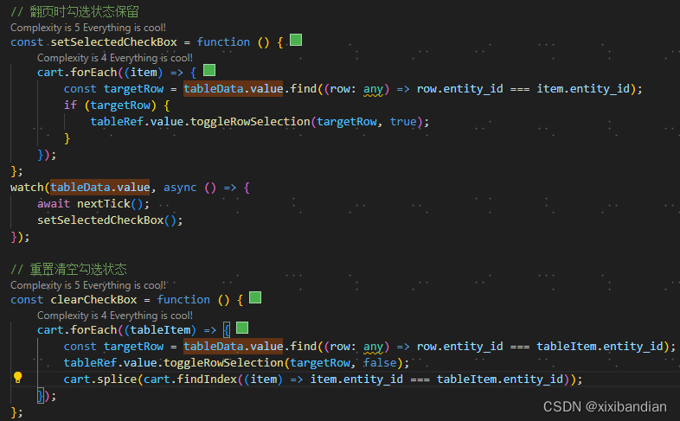Click the squiggly-underlined 'any' in the second find call
680x421 pixels.
point(374,347)
